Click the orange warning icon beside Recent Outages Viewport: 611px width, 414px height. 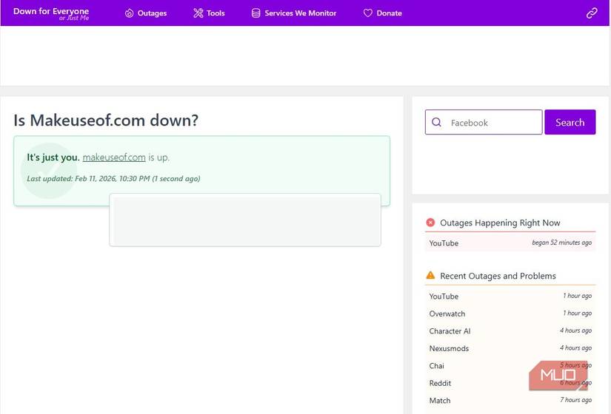(x=430, y=275)
